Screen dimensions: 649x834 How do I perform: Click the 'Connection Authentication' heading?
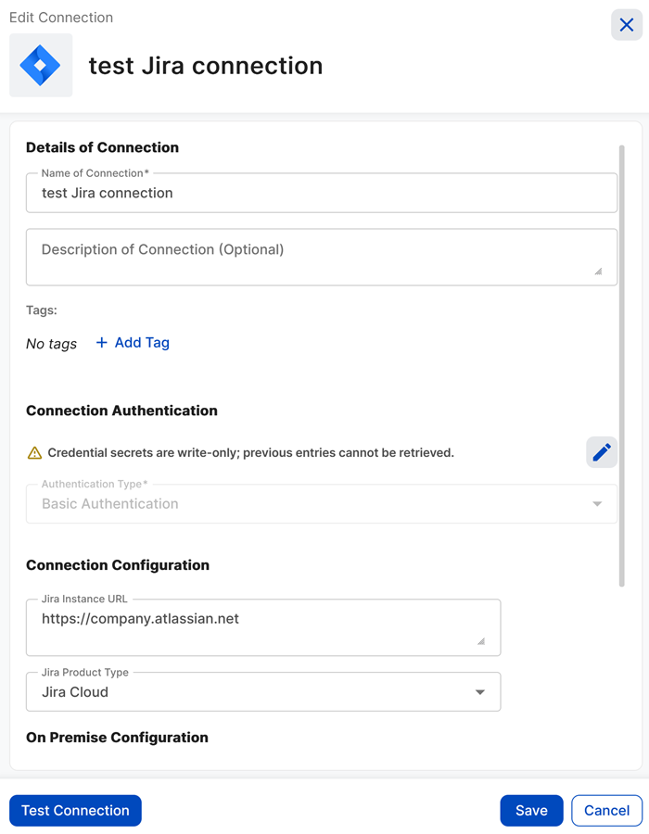coord(121,411)
